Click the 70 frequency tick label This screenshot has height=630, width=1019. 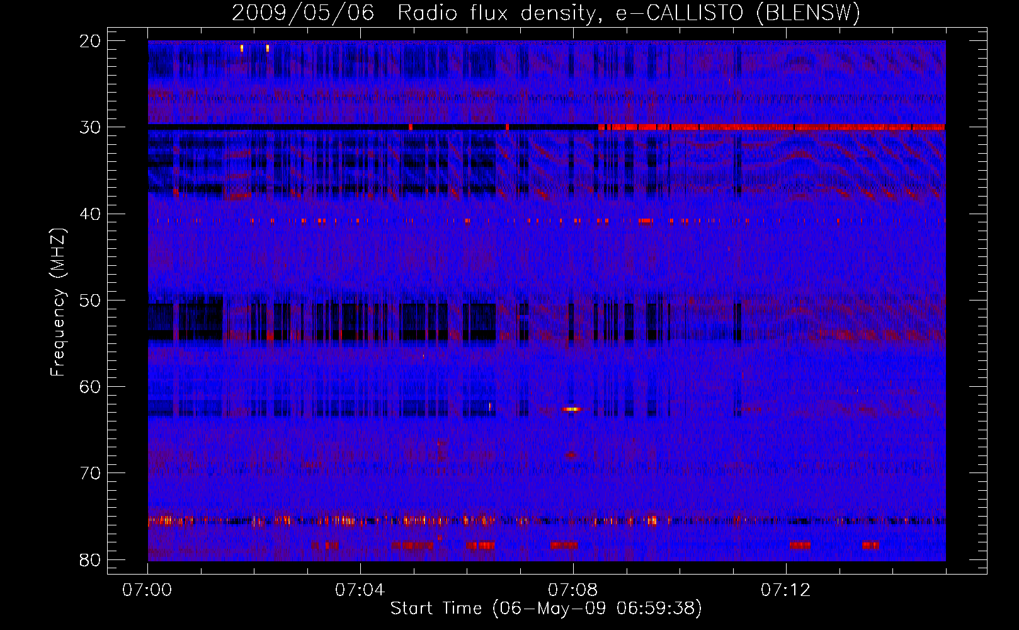91,473
